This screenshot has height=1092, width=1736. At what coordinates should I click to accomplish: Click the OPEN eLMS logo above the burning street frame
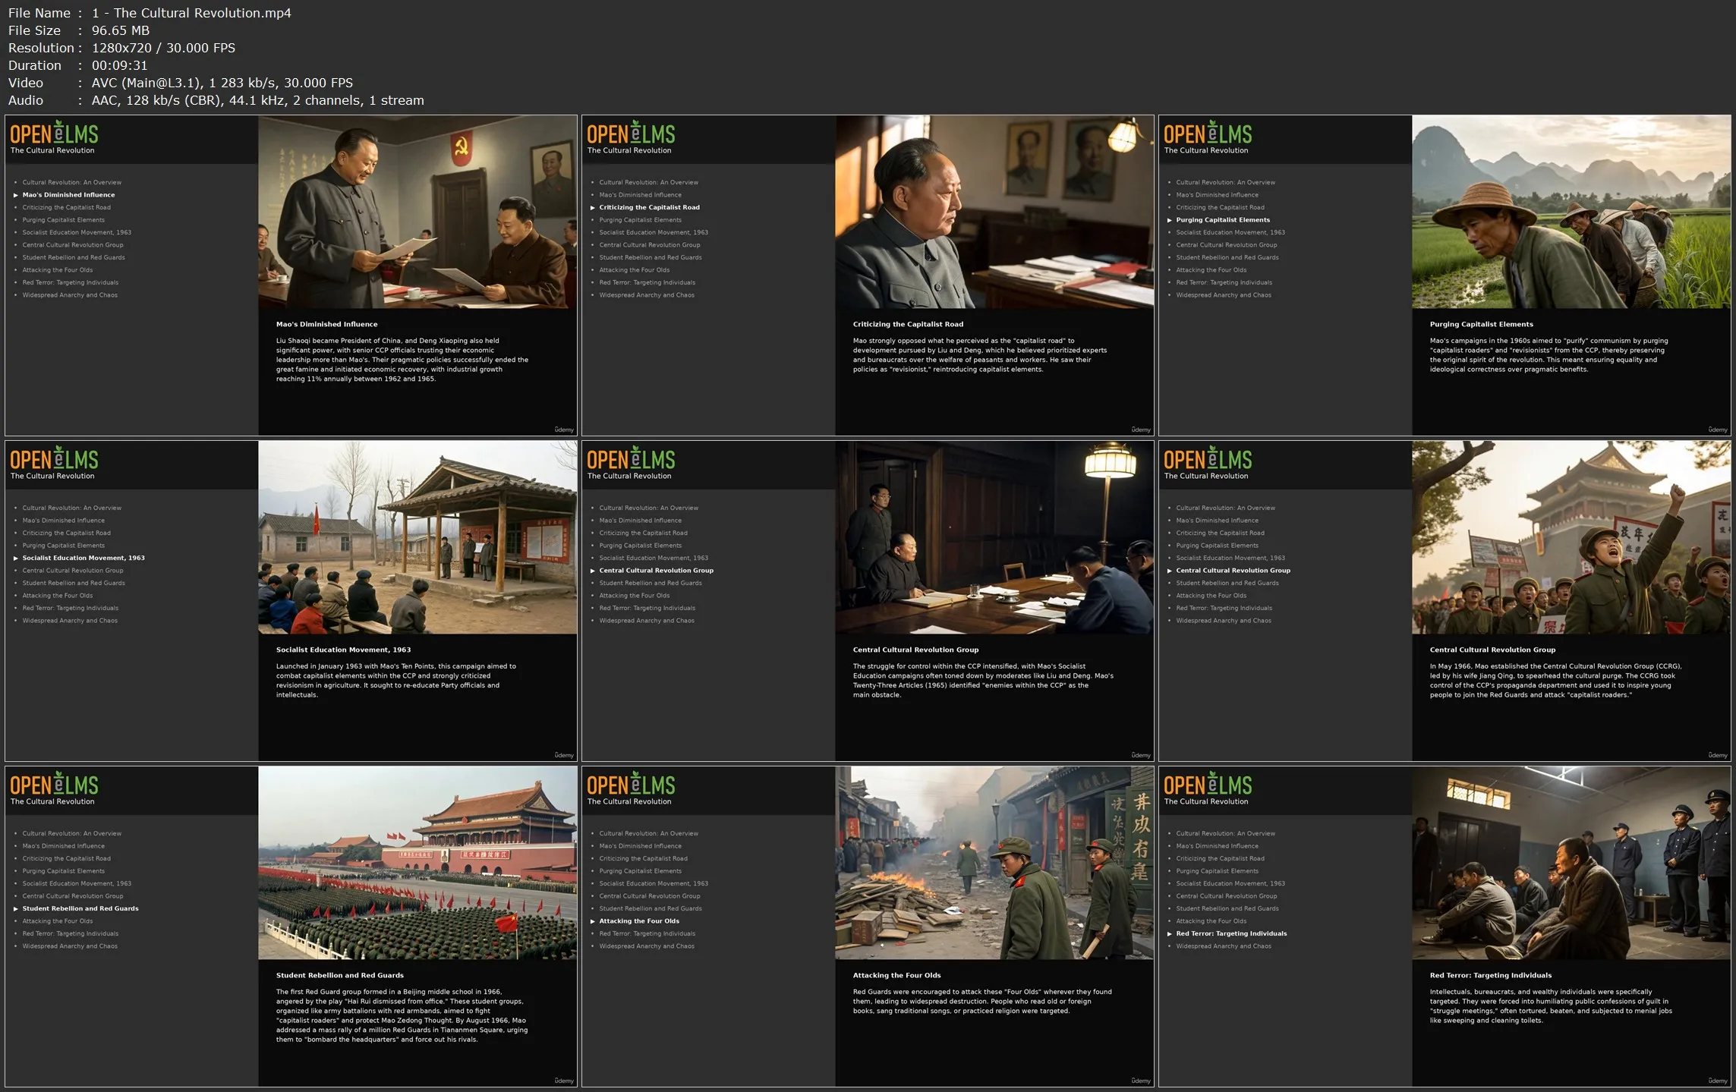[631, 785]
